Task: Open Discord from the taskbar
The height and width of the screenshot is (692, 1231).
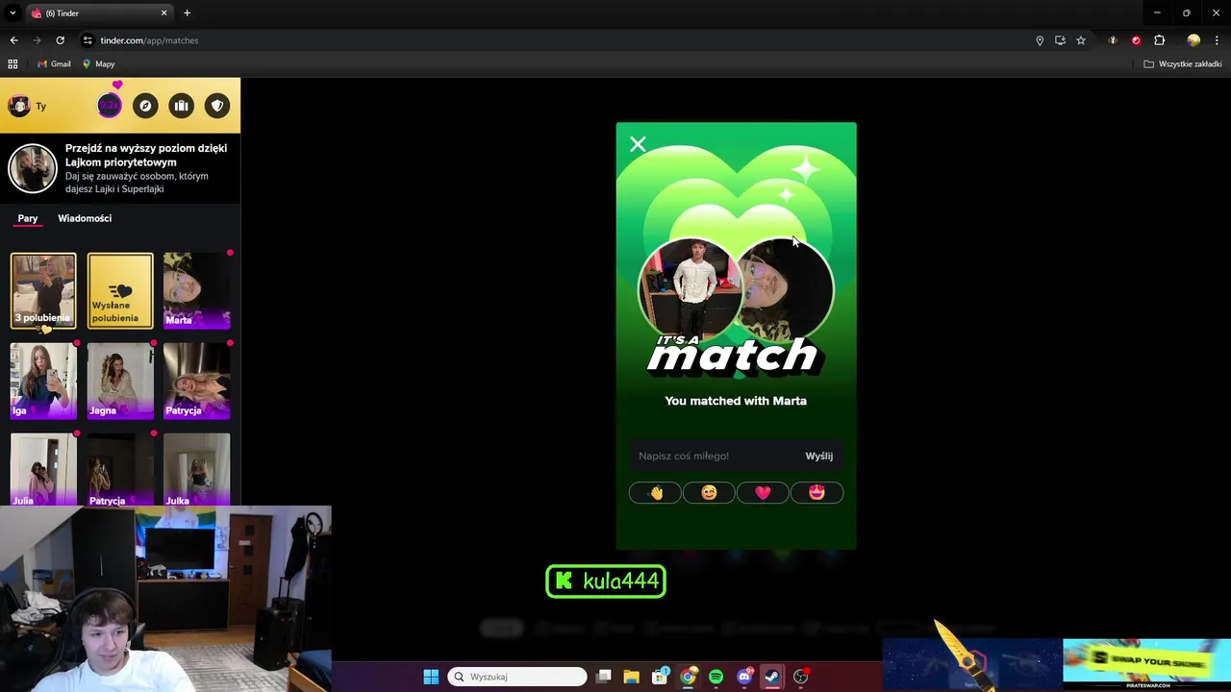Action: 744,677
